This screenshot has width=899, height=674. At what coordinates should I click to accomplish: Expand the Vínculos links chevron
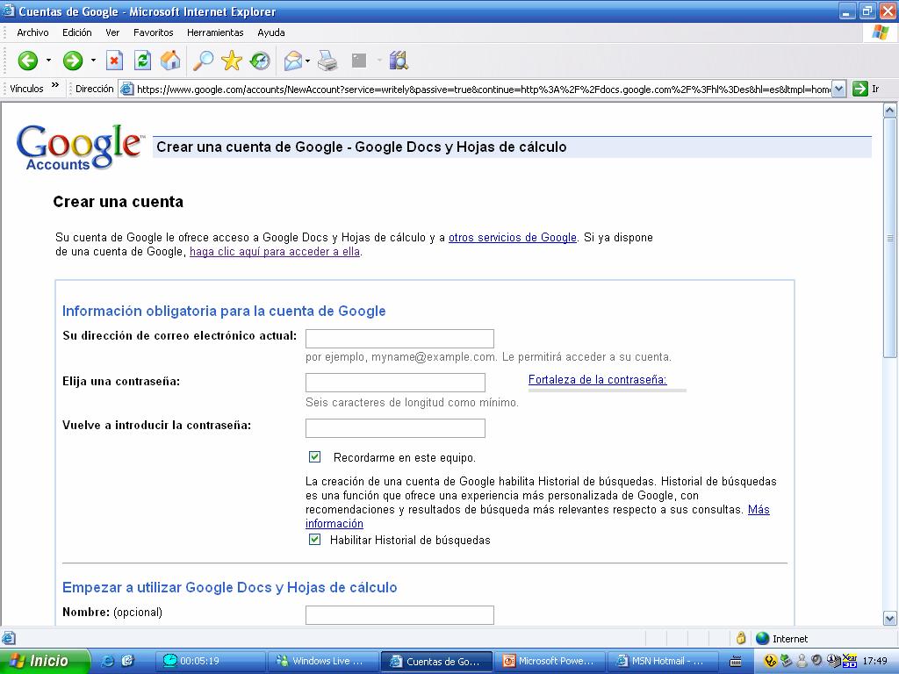click(55, 85)
